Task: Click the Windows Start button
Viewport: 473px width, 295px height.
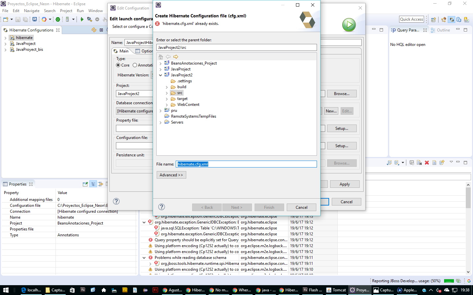Action: click(6, 290)
